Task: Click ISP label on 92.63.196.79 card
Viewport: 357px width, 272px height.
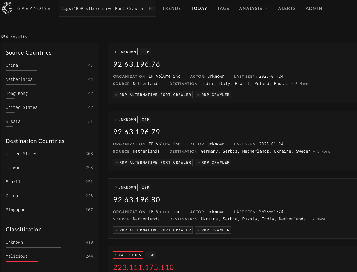Action: coord(145,120)
